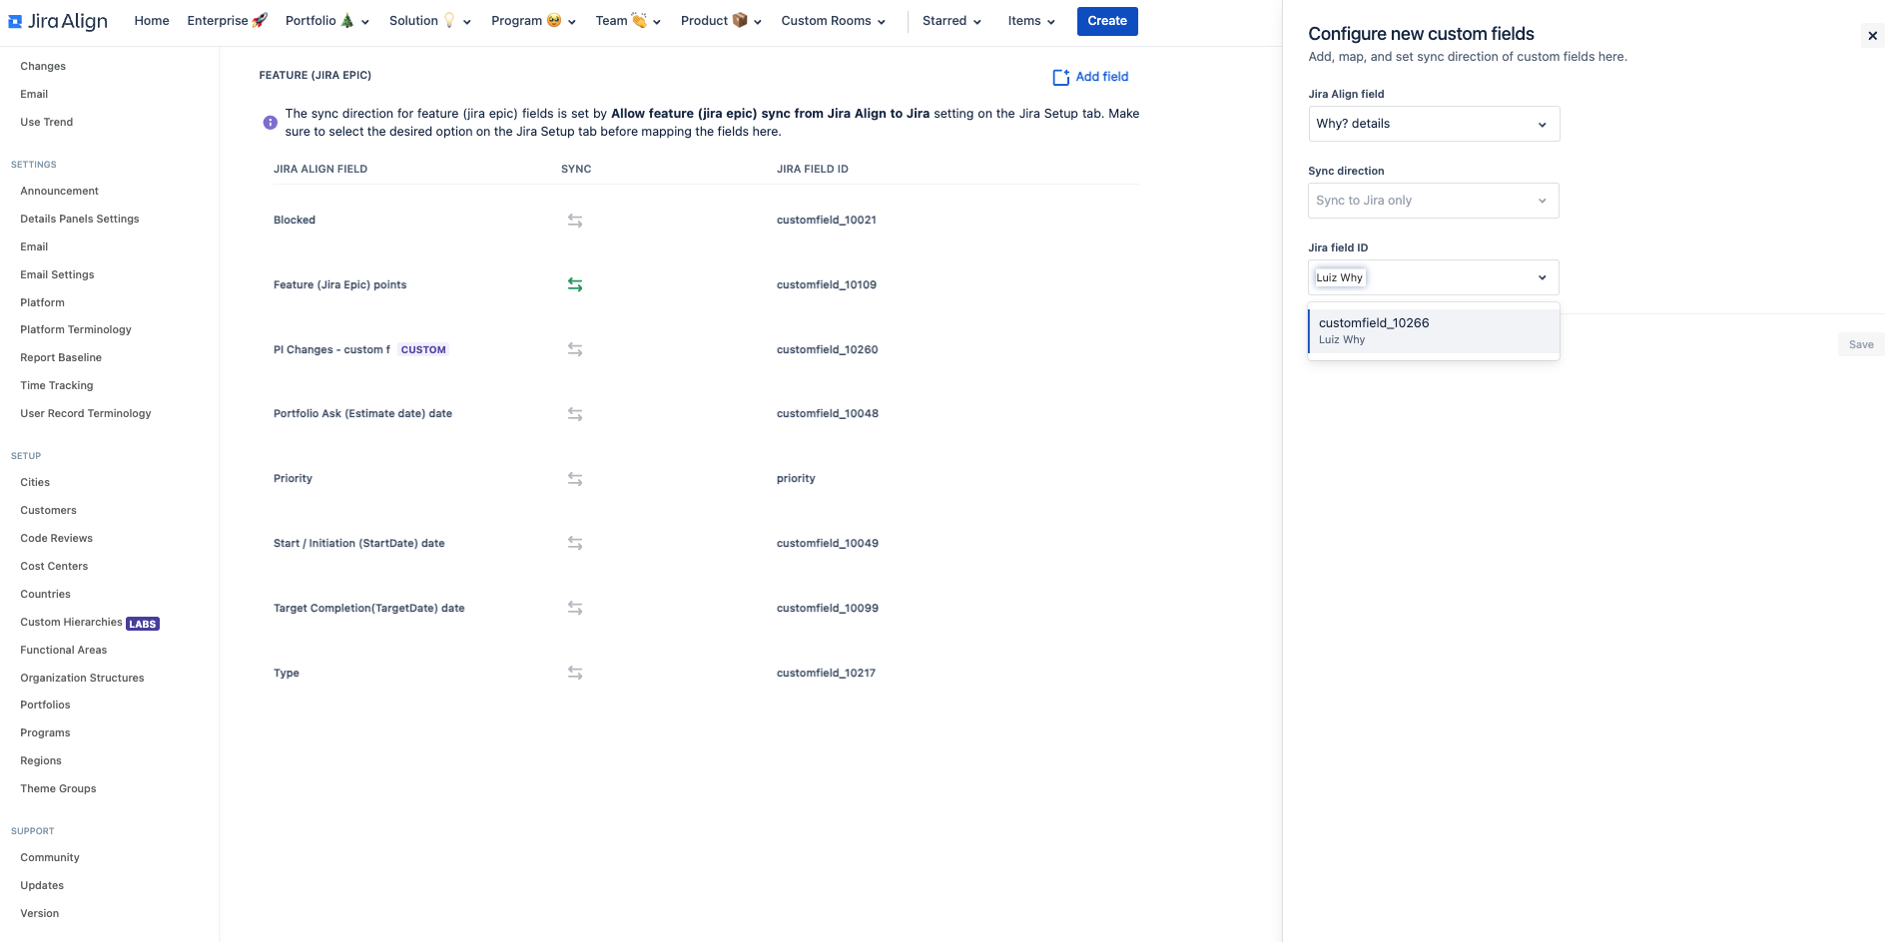Click the customfield_10109 field ID
The height and width of the screenshot is (942, 1899).
coord(827,285)
